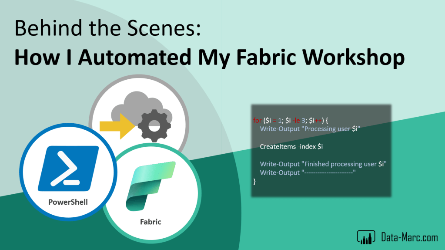This screenshot has height=250, width=445.
Task: Click the bold "How I Automated My Fabric Workshop" heading
Action: (210, 57)
